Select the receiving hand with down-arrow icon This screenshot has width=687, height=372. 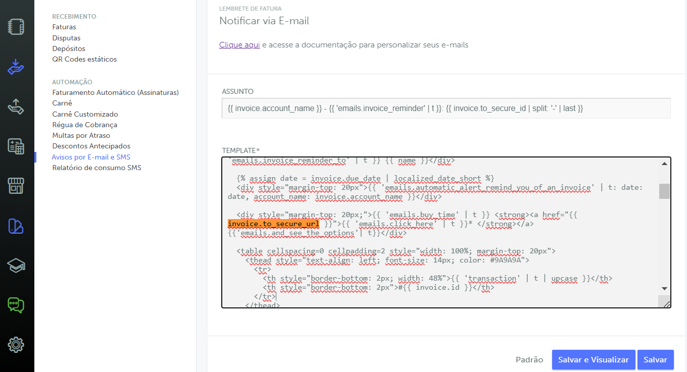click(x=16, y=66)
